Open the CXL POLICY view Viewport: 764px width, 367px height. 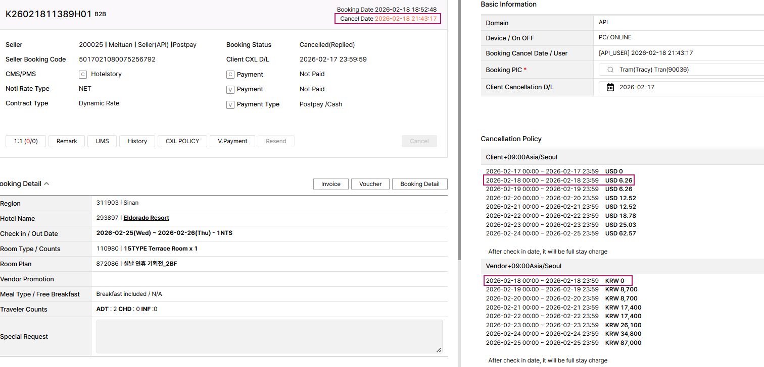tap(182, 141)
